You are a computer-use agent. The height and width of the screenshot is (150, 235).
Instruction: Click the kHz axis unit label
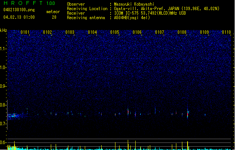[x=3, y=30]
